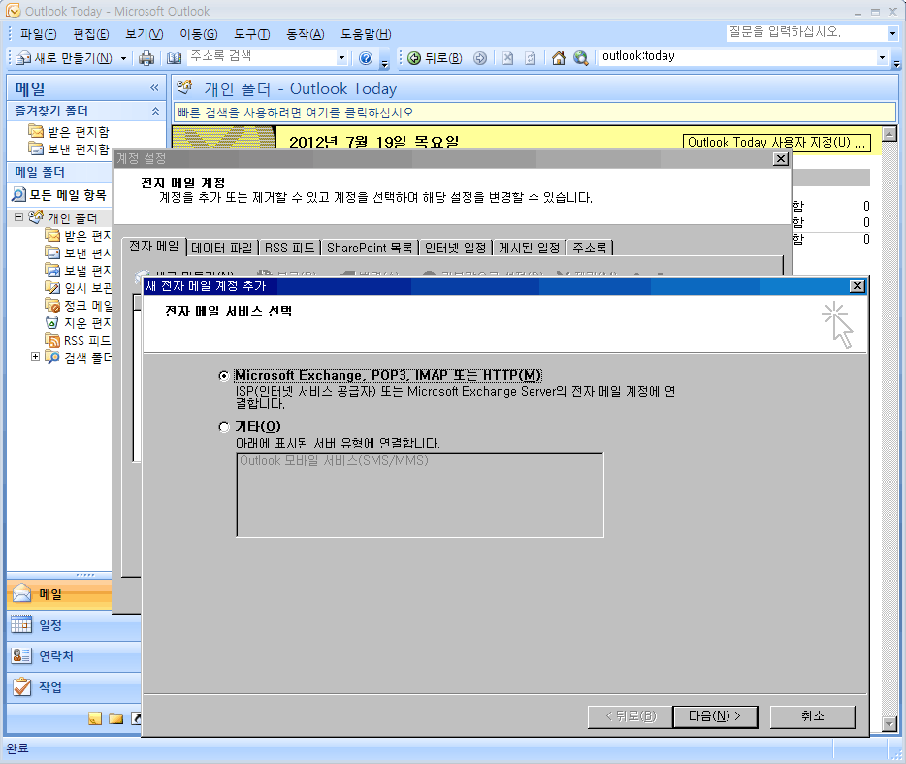Select the 검색 폴더 search folders item
906x764 pixels.
[x=78, y=357]
